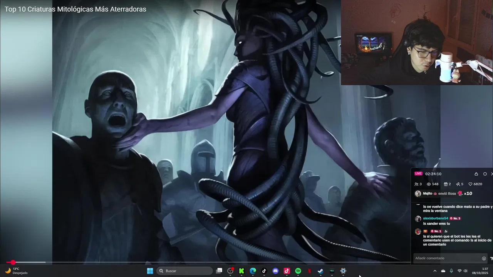Open Netflix from the taskbar
Image resolution: width=493 pixels, height=277 pixels.
(x=309, y=271)
